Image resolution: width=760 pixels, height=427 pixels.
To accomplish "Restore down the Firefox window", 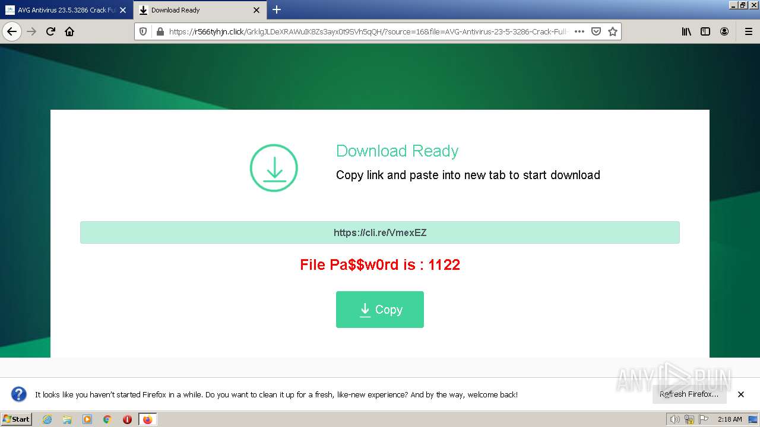I will click(x=743, y=5).
